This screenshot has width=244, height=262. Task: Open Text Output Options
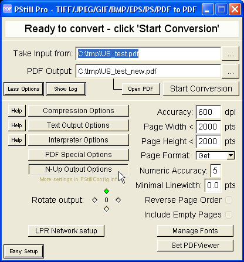tap(79, 125)
